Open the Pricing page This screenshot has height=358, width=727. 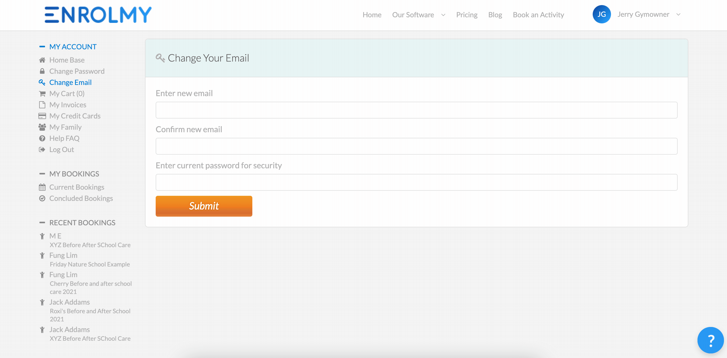coord(467,15)
